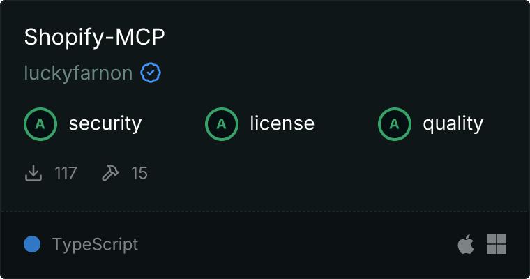Click empty footer area of card
This screenshot has width=530, height=279.
point(298,244)
